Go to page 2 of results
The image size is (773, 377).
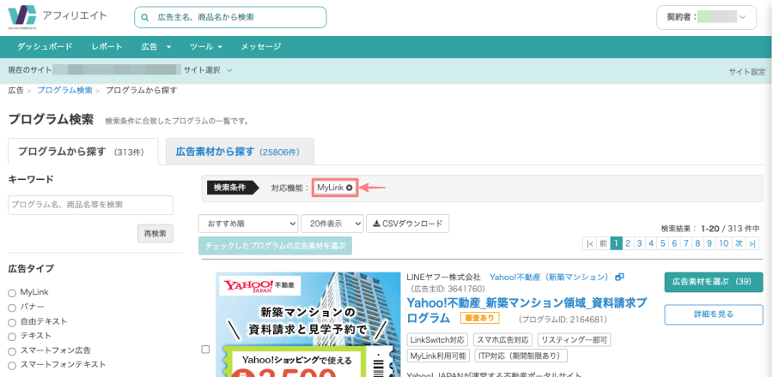[628, 243]
